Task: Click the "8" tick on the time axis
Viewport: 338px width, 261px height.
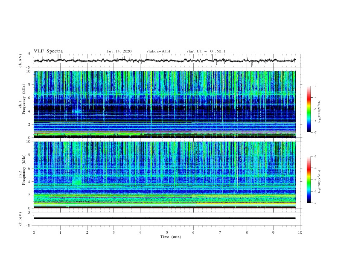Action: 247,232
